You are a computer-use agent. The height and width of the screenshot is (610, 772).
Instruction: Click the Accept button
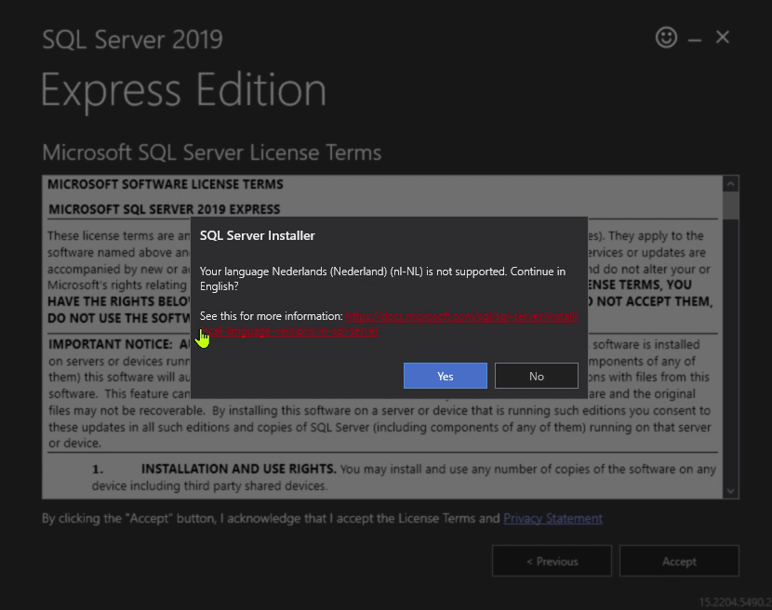click(679, 561)
